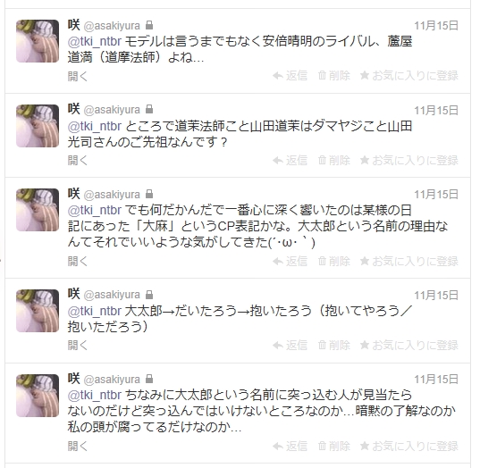Click the avatar thumbnail of the fourth tweet
The width and height of the screenshot is (480, 468).
(38, 311)
